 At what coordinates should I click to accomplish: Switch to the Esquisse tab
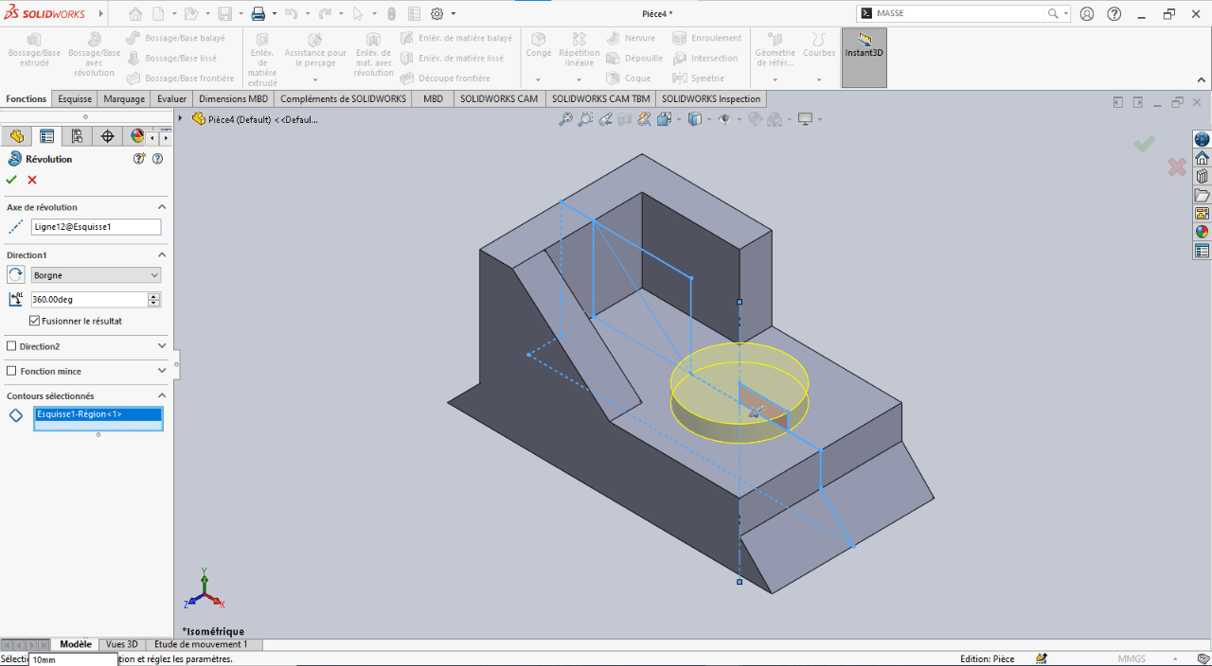tap(75, 98)
